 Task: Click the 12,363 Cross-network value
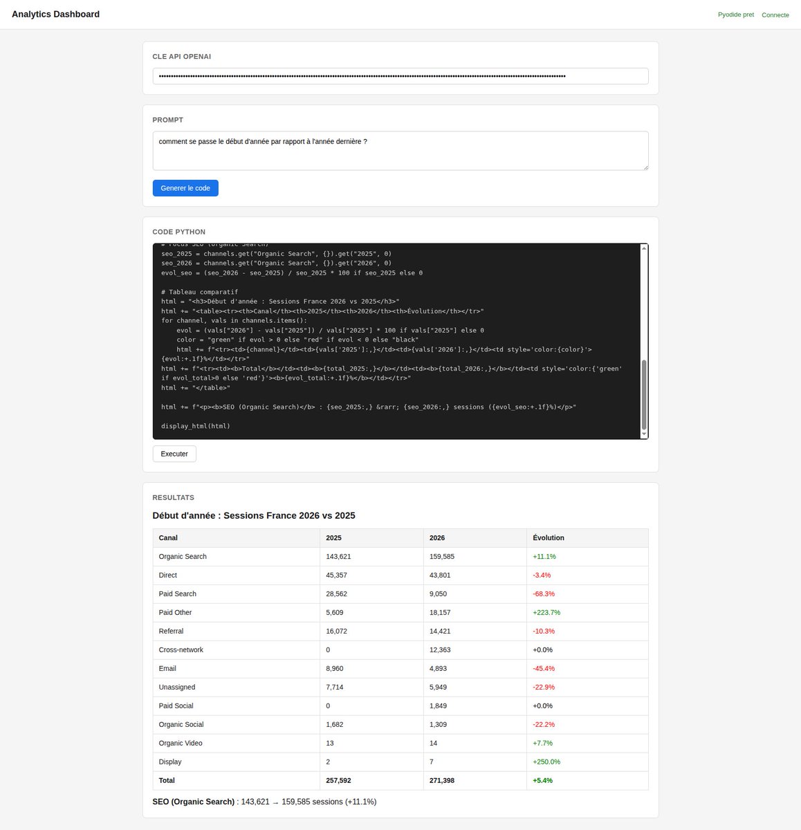click(440, 649)
